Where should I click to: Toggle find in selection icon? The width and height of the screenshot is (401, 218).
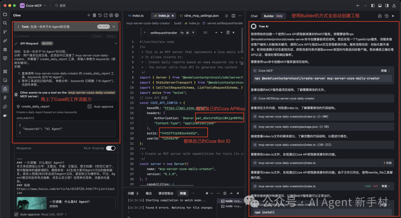coord(228,32)
